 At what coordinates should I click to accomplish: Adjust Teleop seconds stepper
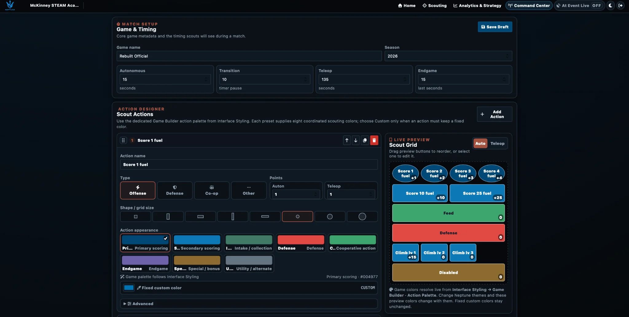click(405, 79)
